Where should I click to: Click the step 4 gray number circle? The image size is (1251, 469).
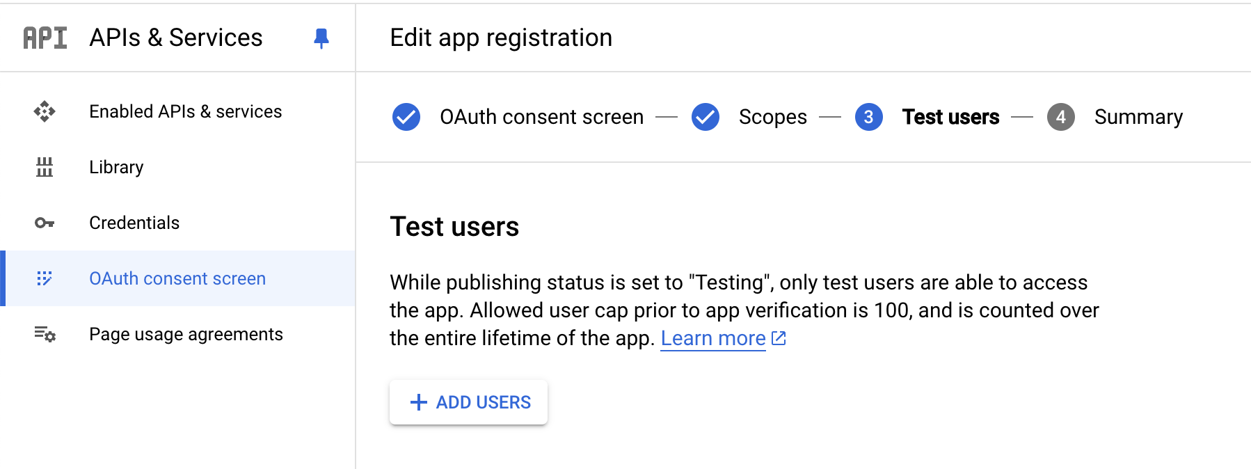click(x=1061, y=117)
